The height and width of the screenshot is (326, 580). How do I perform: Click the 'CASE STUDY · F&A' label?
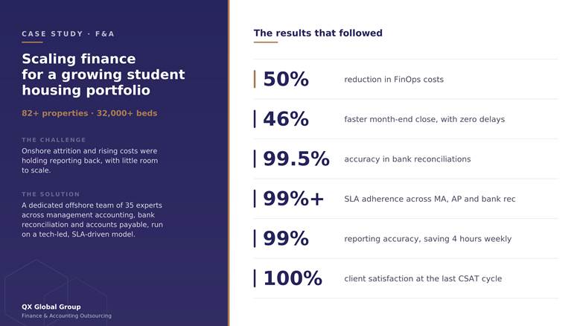pos(68,33)
